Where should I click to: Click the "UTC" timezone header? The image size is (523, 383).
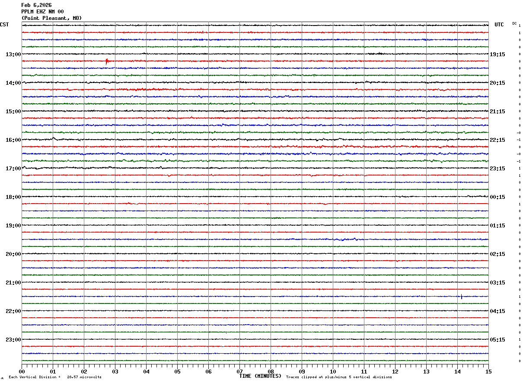(499, 25)
